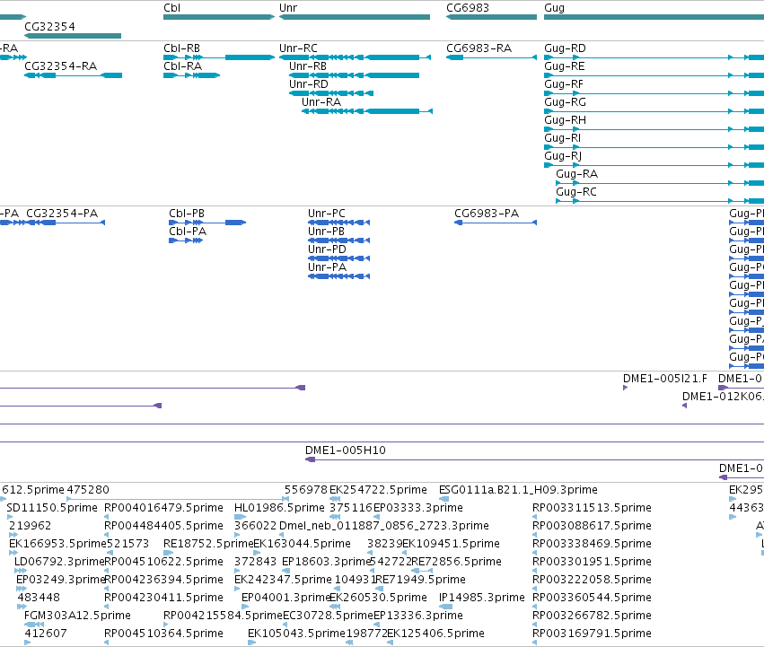Click the CG32354-PA protein label
This screenshot has width=764, height=647.
(x=62, y=214)
